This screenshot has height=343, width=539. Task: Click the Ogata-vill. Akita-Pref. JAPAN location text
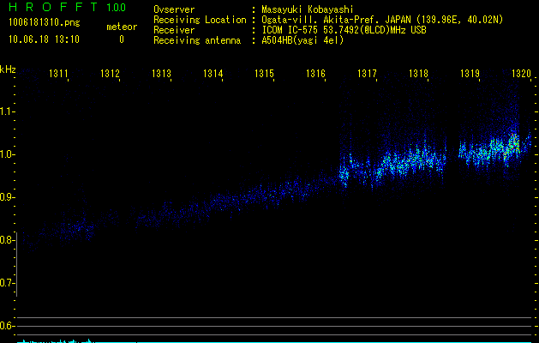(382, 20)
